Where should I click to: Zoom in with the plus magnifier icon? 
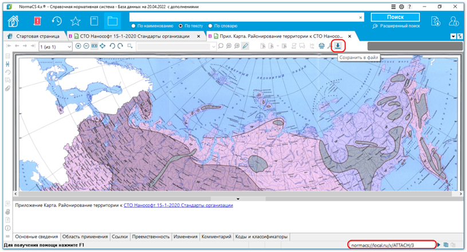tap(78, 46)
